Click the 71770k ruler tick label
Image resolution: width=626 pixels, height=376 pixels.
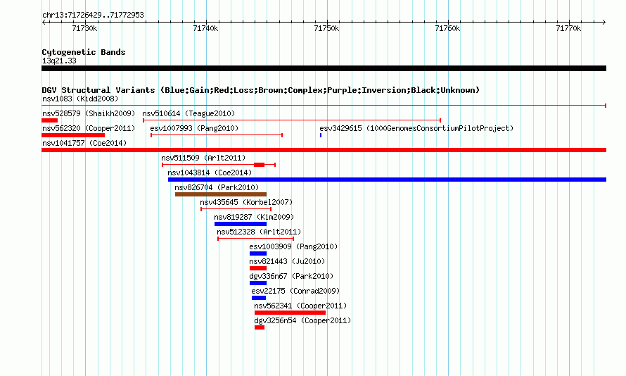click(x=568, y=28)
